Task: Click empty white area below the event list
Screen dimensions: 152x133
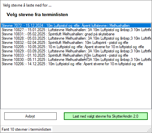Action: (76, 87)
